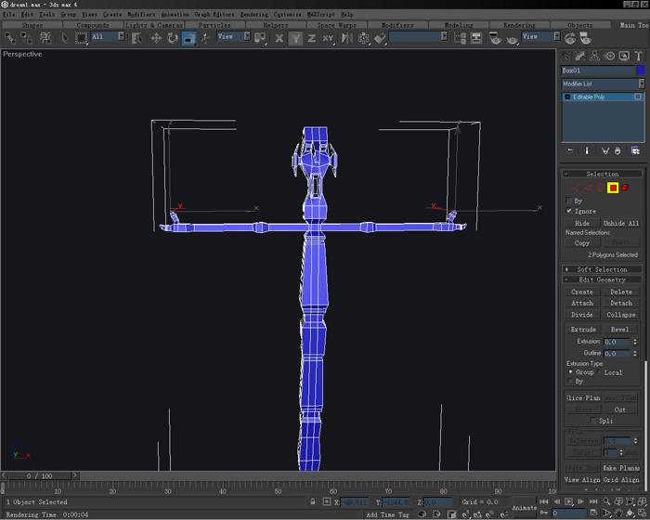
Task: Collapse the Selection rollout
Action: click(x=603, y=174)
